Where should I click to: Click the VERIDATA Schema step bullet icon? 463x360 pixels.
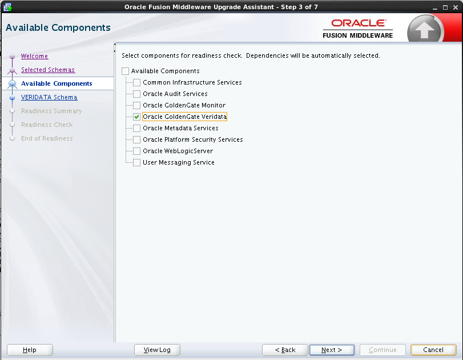click(12, 98)
